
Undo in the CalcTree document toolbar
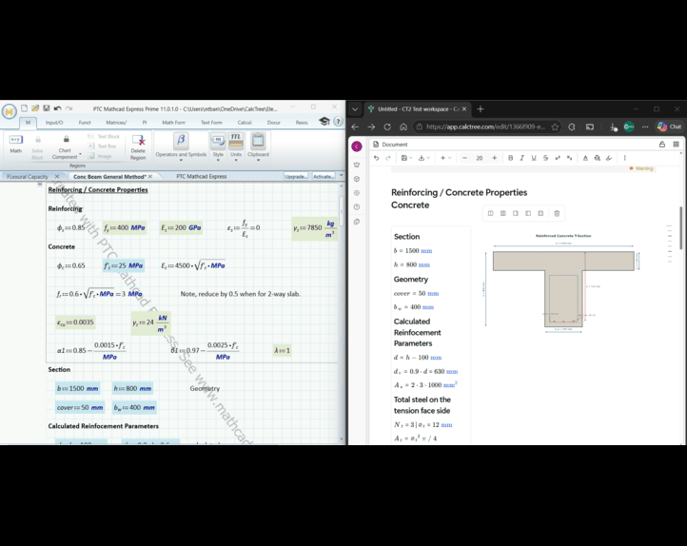377,158
